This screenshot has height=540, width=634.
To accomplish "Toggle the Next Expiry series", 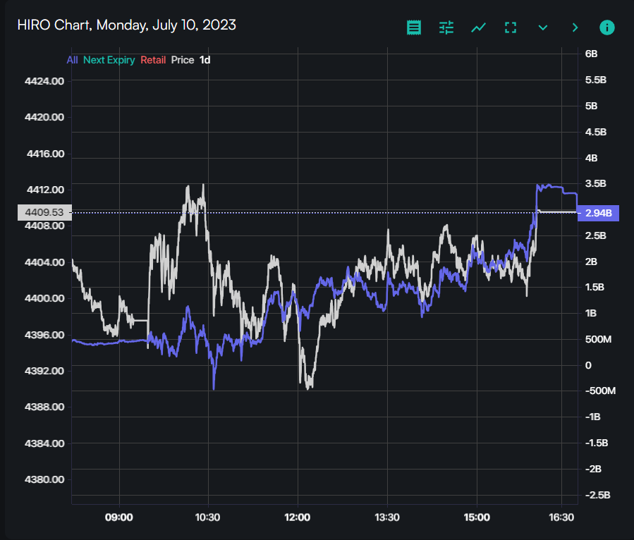I will tap(109, 60).
